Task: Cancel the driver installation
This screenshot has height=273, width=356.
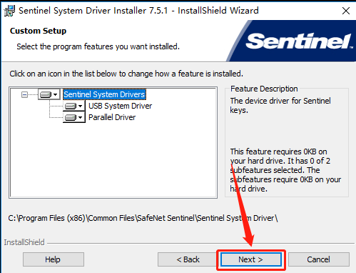Action: (x=319, y=259)
